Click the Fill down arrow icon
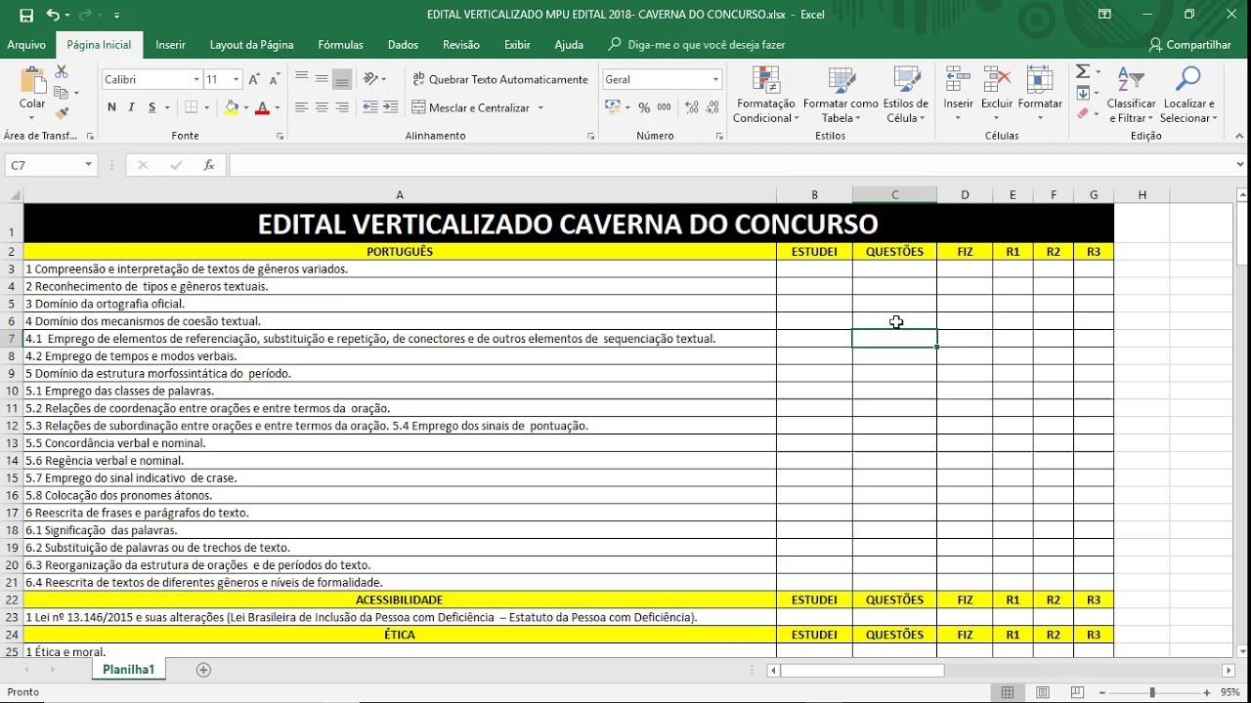The width and height of the screenshot is (1251, 703). click(x=1083, y=93)
